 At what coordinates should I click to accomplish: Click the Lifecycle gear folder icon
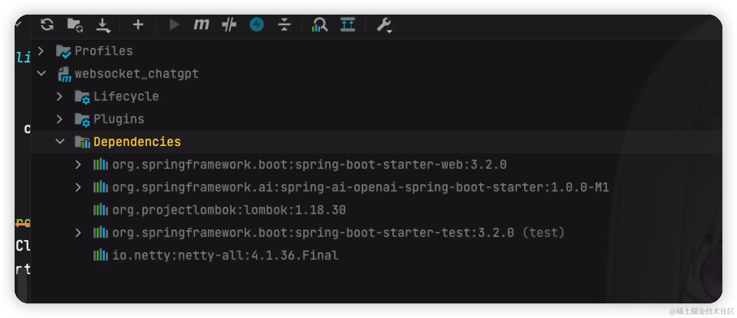click(82, 97)
